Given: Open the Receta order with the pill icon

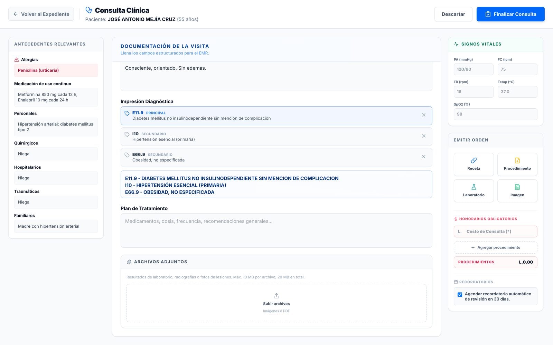Looking at the screenshot, I should pyautogui.click(x=474, y=164).
